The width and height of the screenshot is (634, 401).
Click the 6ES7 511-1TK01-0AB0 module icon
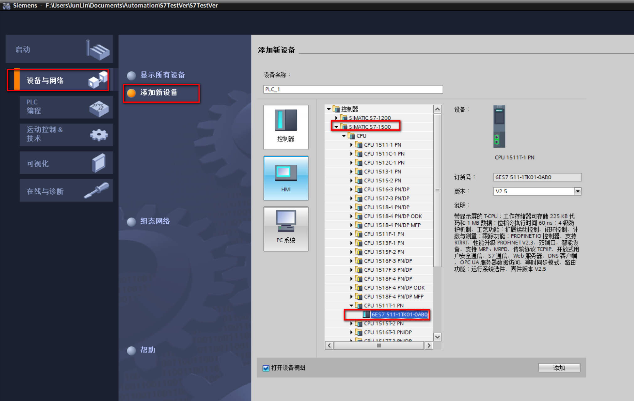click(x=366, y=314)
